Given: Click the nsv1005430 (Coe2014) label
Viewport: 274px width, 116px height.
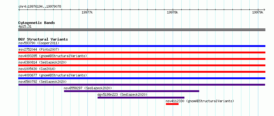Looking at the screenshot, I should (x=37, y=69).
